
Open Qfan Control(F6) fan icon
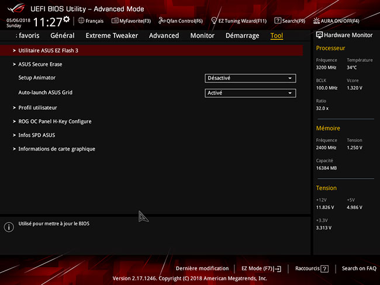(x=162, y=21)
